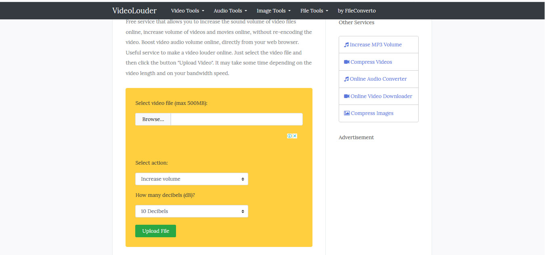Click the VideoLouder logo
This screenshot has height=255, width=545.
coord(134,10)
